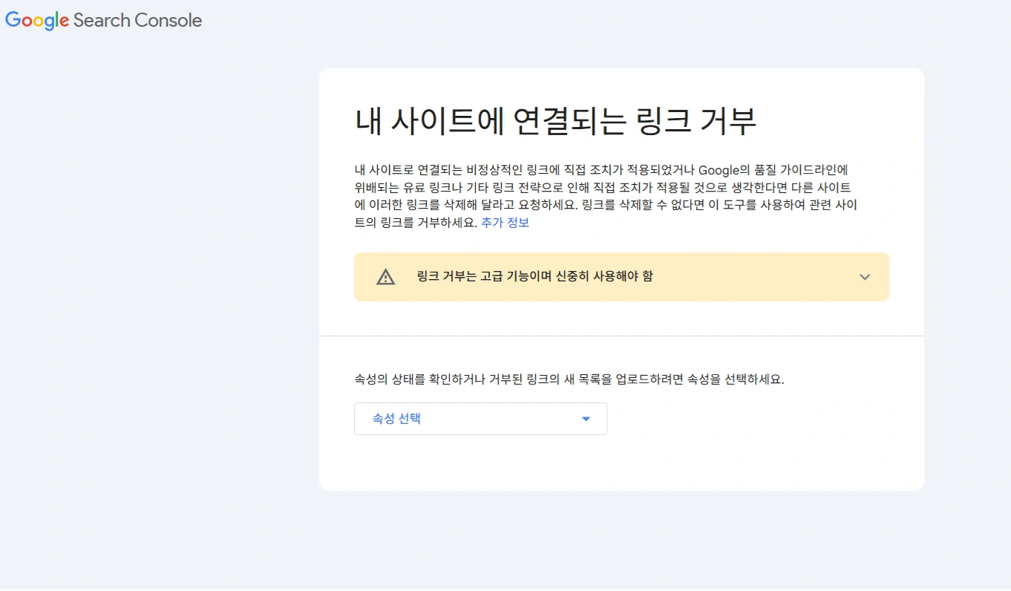Click the colored 'Google' wordmark in header

37,20
